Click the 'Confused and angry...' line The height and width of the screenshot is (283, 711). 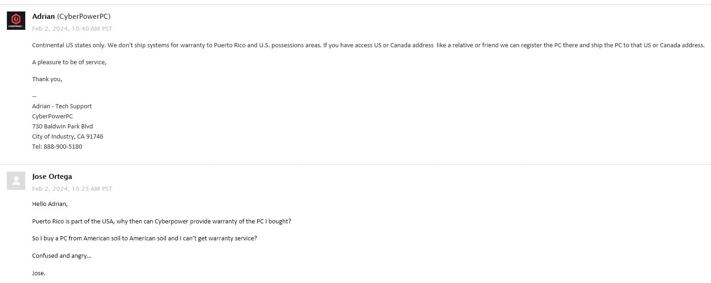coord(62,255)
